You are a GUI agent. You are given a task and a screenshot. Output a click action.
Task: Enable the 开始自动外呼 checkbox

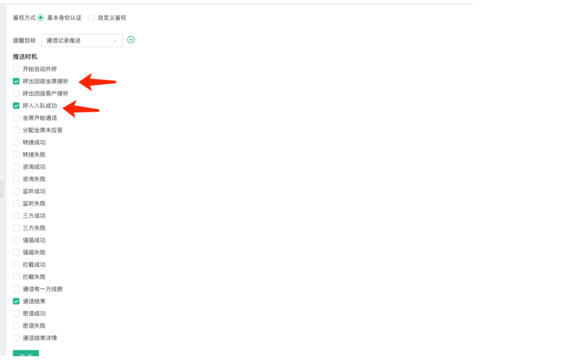[x=16, y=69]
